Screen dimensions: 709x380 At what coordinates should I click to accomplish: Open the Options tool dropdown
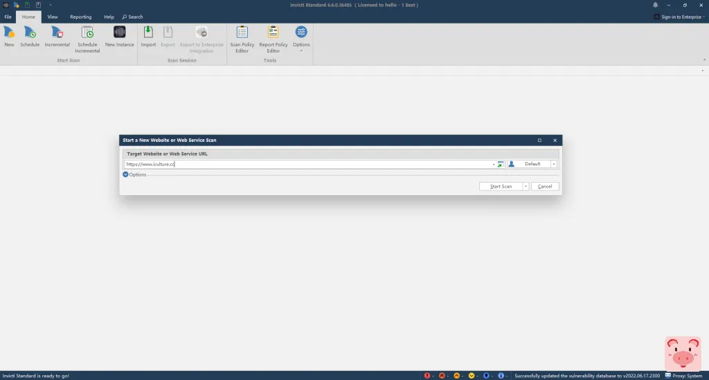tap(301, 39)
